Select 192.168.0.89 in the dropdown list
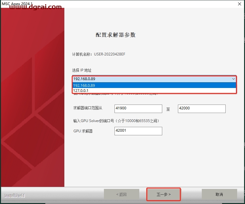The image size is (245, 204). tap(154, 85)
